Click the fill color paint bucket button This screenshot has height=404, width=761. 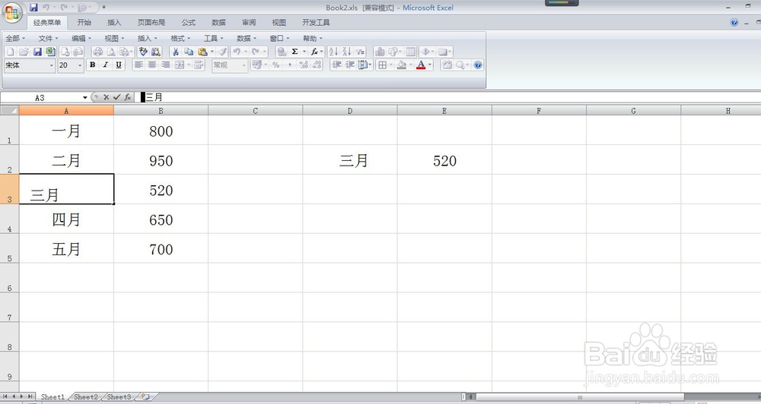401,65
